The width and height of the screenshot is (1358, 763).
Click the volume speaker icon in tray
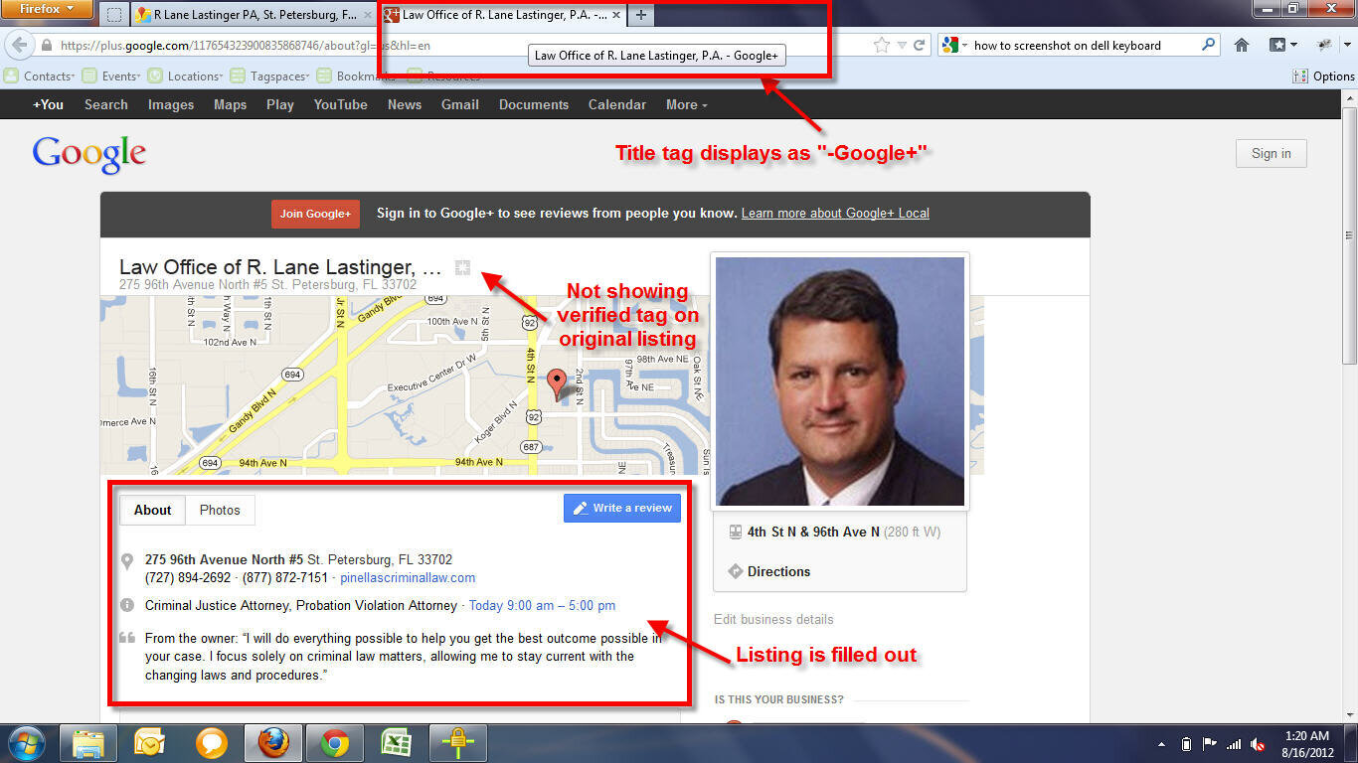pos(1258,744)
